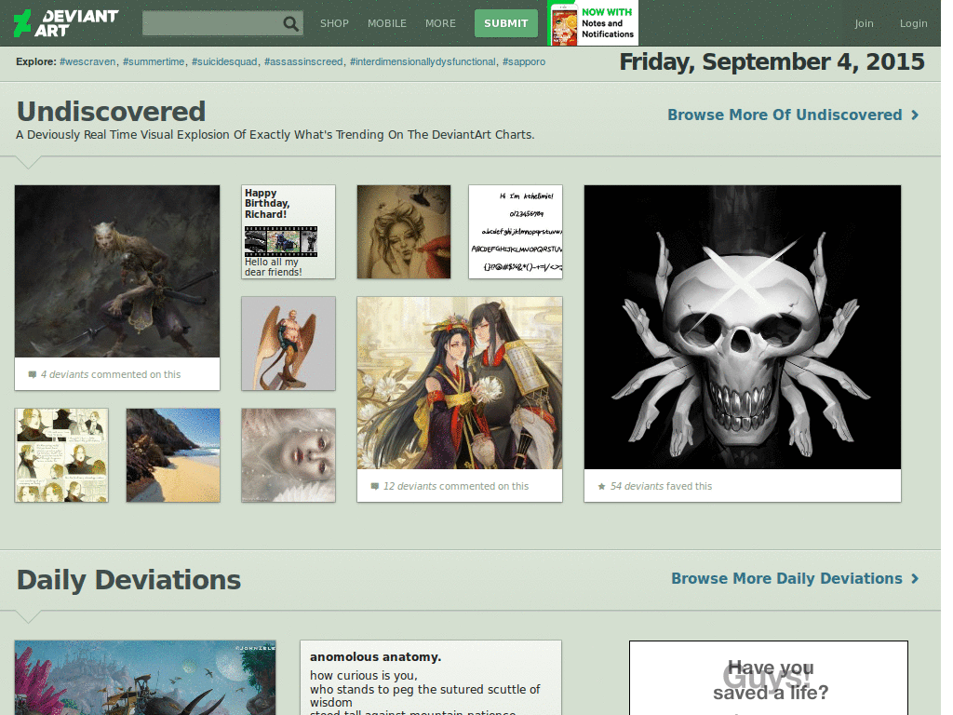Click the Join link
953x715 pixels.
864,23
